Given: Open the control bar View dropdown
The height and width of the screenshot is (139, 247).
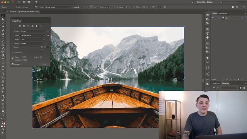Looking at the screenshot, I should 57,7.
